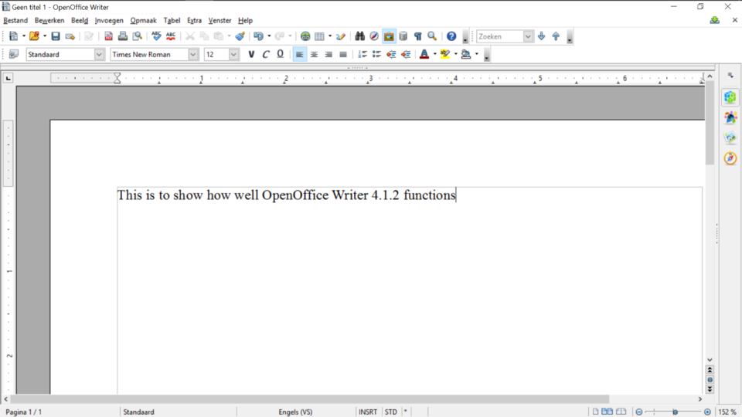Screen dimensions: 742x417
Task: Toggle bold (V) formatting
Action: point(251,54)
